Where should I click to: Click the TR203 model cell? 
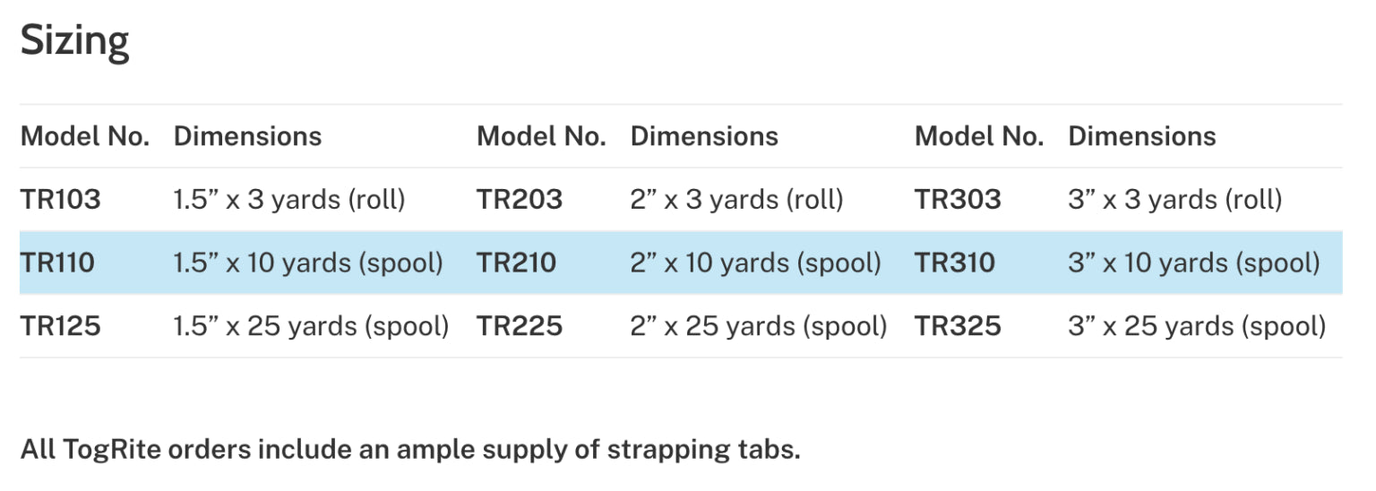click(x=520, y=199)
